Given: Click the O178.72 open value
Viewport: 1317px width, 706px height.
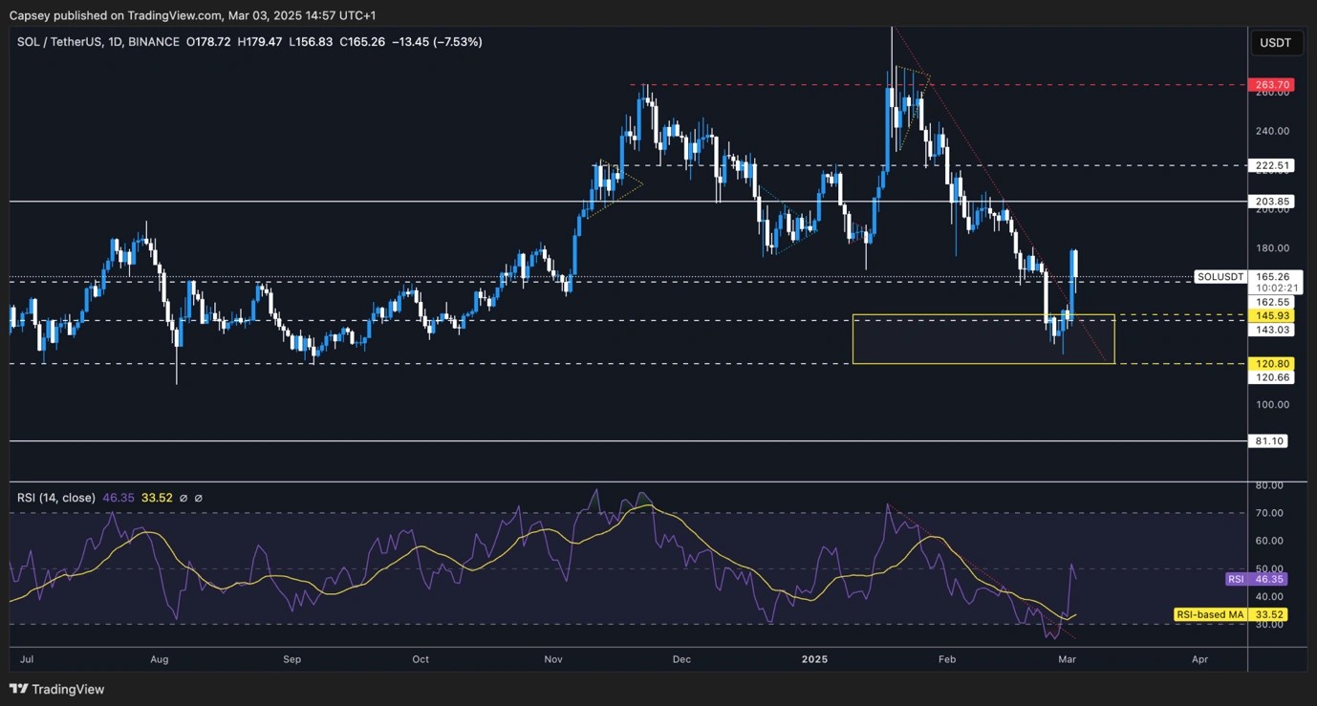Looking at the screenshot, I should (x=207, y=42).
